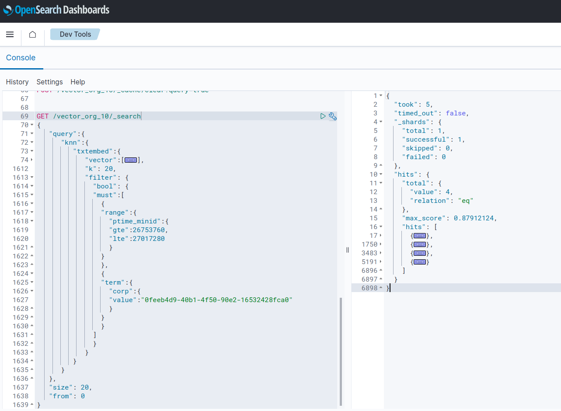Open the Settings menu

(49, 82)
